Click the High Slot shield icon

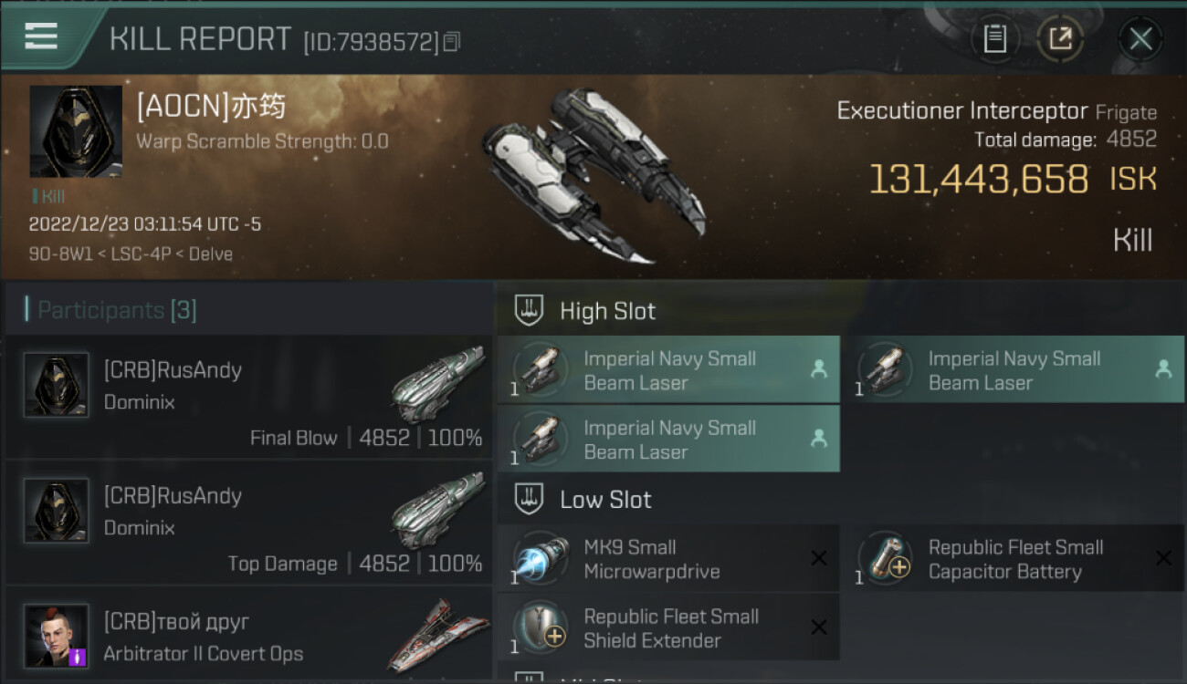coord(530,311)
